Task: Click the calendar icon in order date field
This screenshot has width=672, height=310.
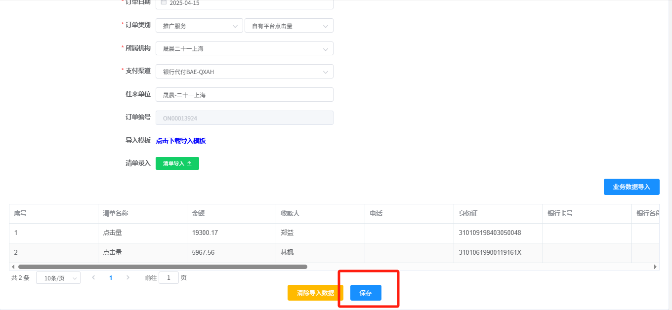Action: 164,2
